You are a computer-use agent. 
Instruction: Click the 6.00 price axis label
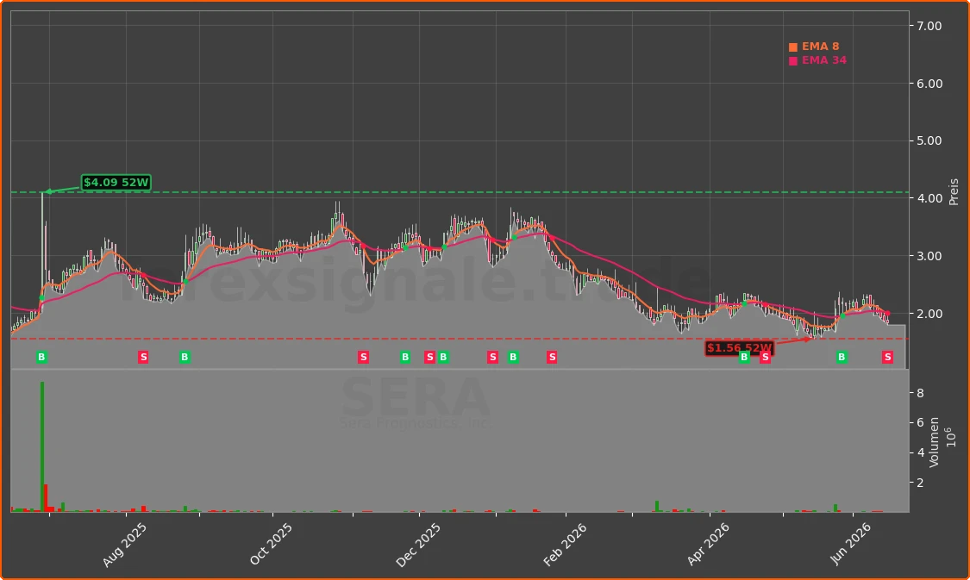(929, 84)
